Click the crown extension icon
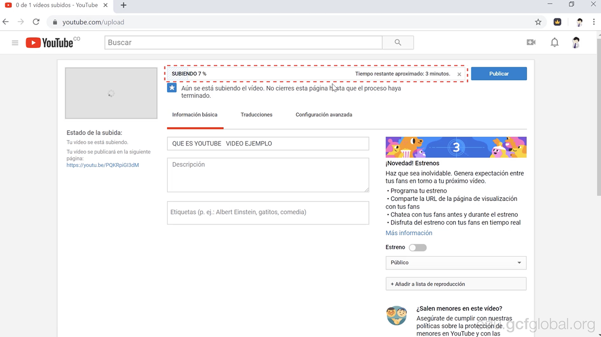The height and width of the screenshot is (337, 601). pyautogui.click(x=557, y=22)
